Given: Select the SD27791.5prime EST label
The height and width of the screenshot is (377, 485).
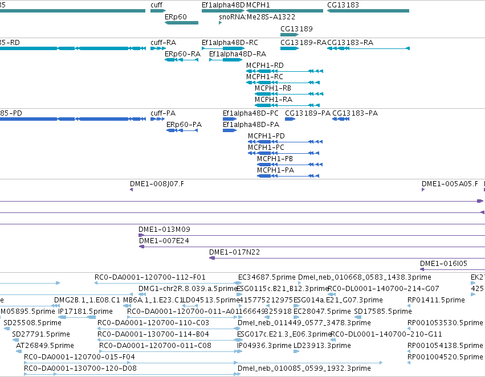Looking at the screenshot, I should pyautogui.click(x=41, y=335).
